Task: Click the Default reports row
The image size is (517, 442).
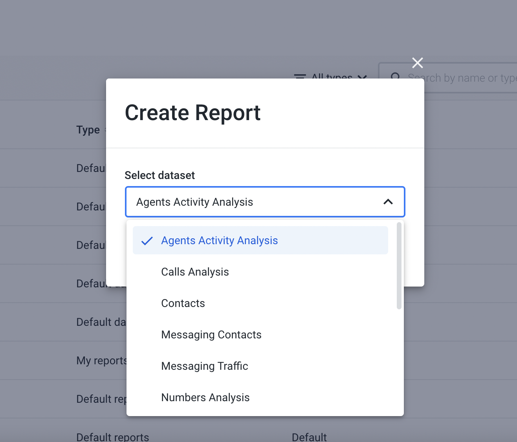Action: tap(113, 437)
